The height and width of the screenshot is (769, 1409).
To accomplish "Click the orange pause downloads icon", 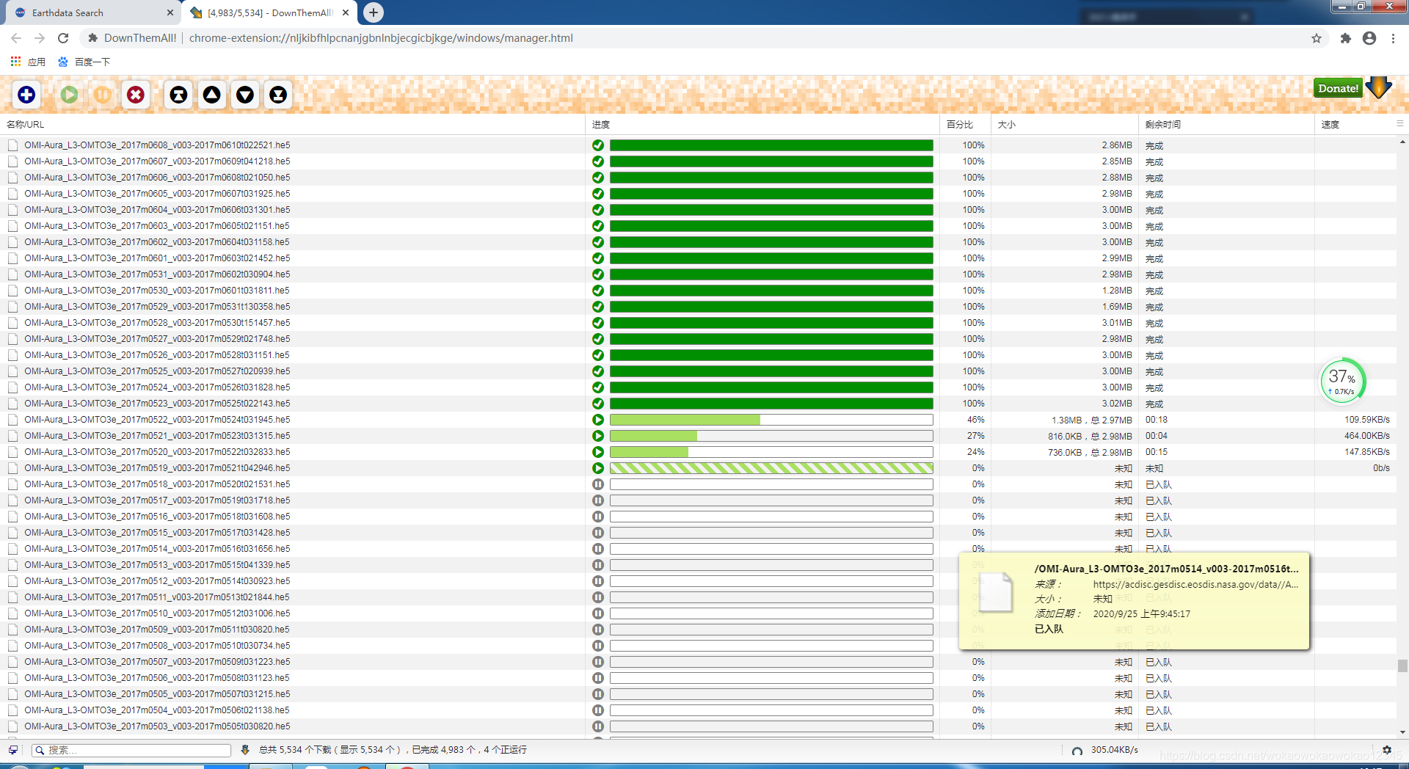I will 103,95.
